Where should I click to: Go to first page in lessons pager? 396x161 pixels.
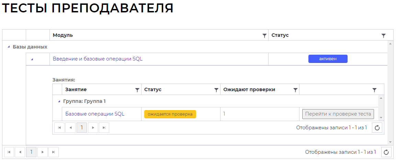coord(59,128)
